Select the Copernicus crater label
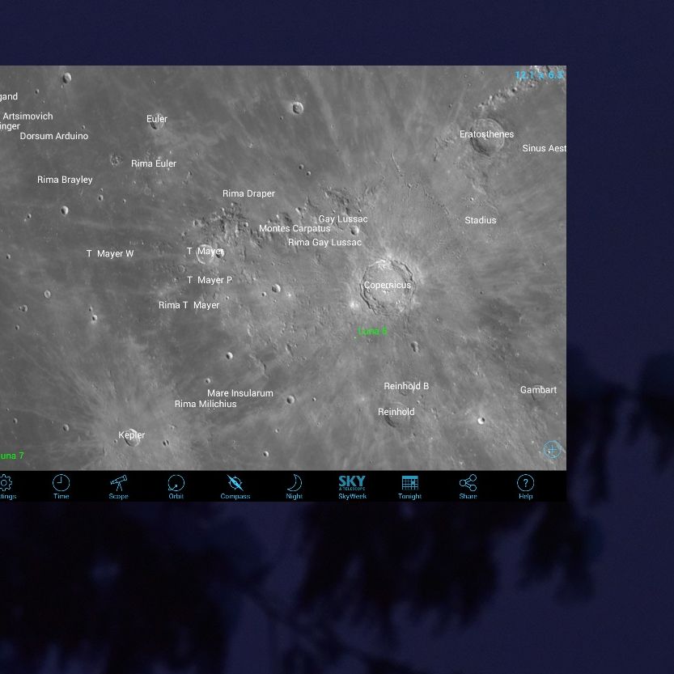The height and width of the screenshot is (674, 674). [x=388, y=285]
